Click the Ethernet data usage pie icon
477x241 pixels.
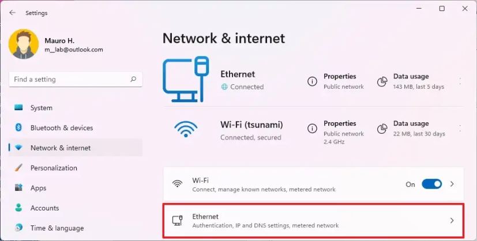click(382, 81)
